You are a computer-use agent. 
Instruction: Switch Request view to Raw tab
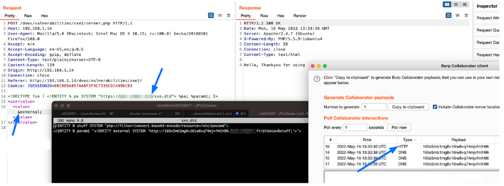(x=28, y=16)
